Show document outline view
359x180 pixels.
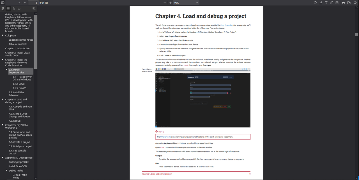point(8,9)
